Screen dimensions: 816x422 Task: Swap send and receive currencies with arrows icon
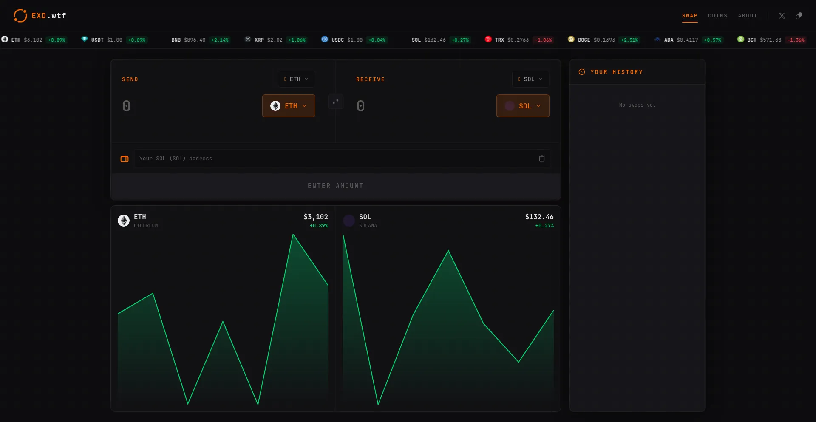335,102
